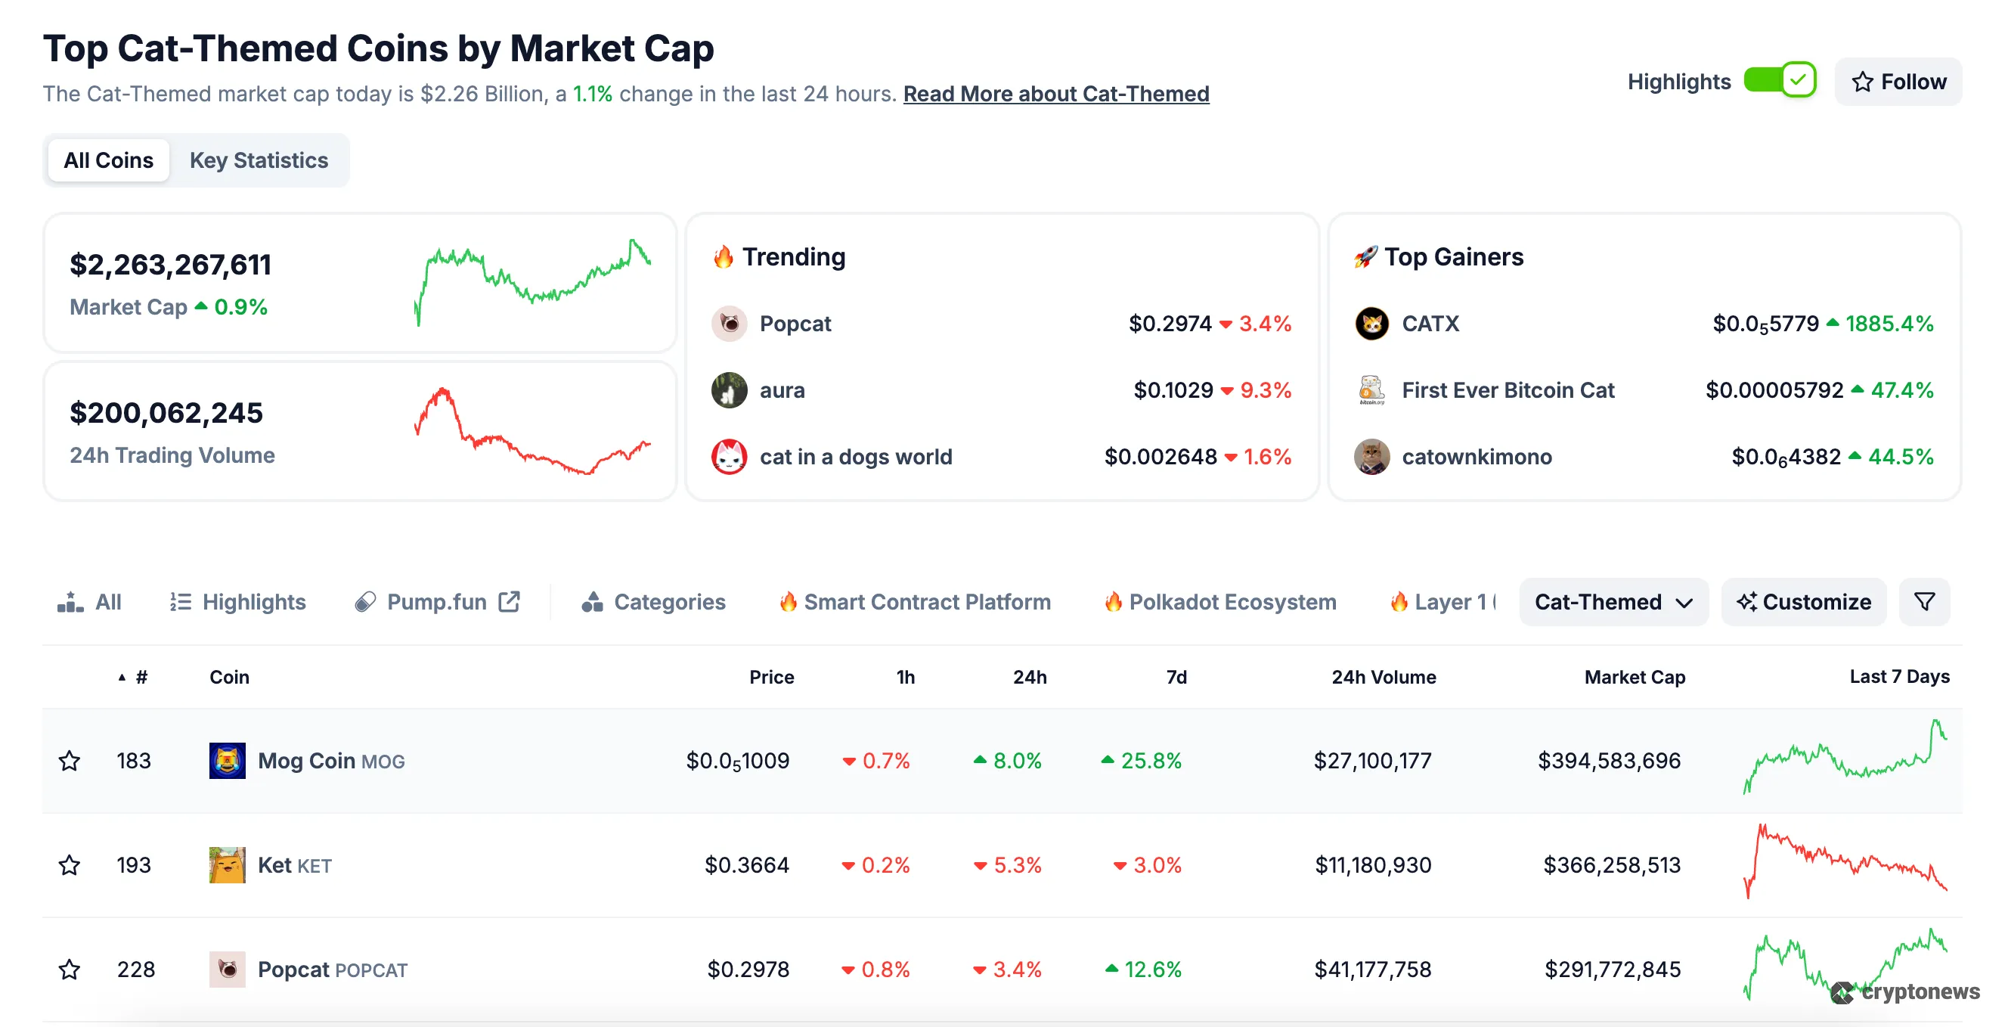Viewport: 2008px width, 1027px height.
Task: Switch to the Key Statistics tab
Action: click(259, 160)
